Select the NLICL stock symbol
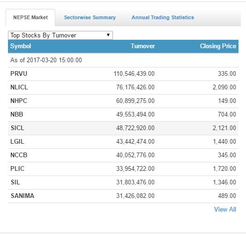246x234 pixels. (x=19, y=88)
